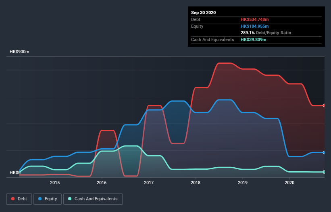Click the HK$39.809m cash value
The width and height of the screenshot is (331, 212).
(x=253, y=39)
